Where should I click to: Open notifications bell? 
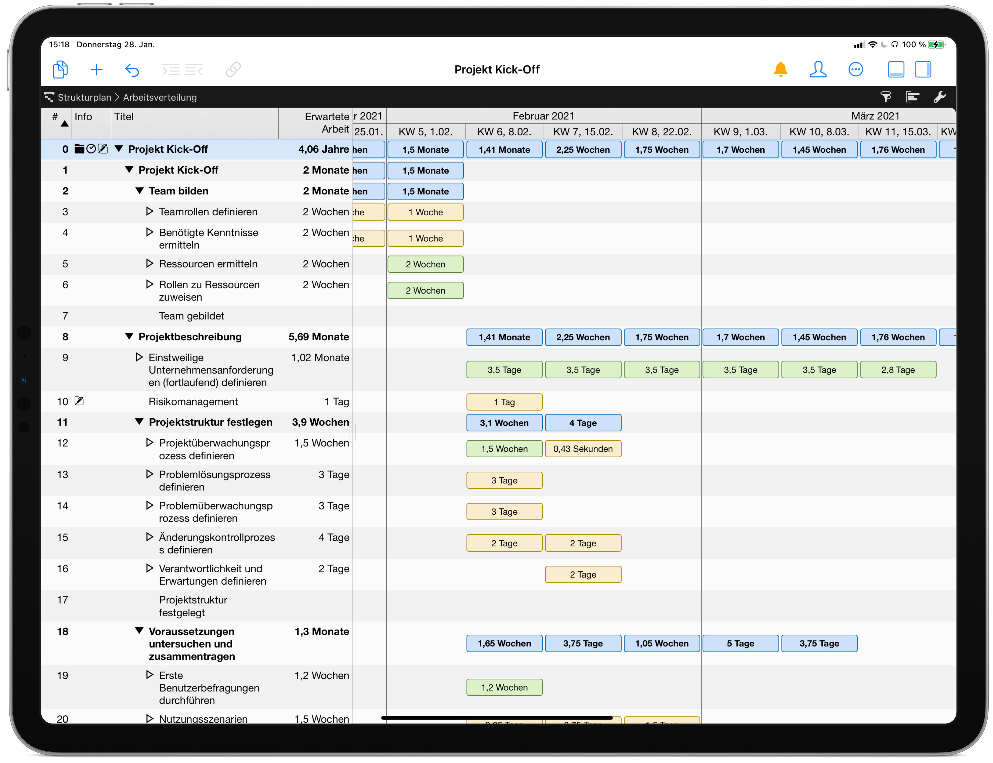tap(781, 69)
